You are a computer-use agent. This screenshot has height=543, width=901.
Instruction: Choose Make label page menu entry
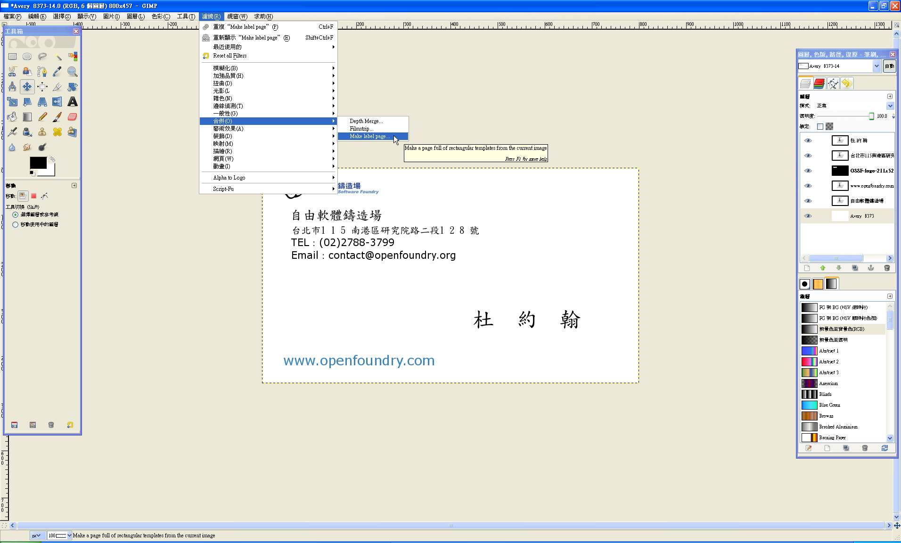click(x=373, y=136)
